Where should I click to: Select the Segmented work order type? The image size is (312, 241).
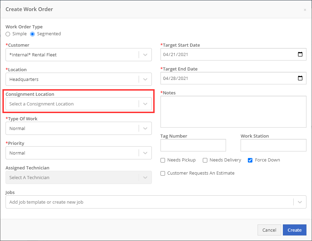[x=32, y=34]
